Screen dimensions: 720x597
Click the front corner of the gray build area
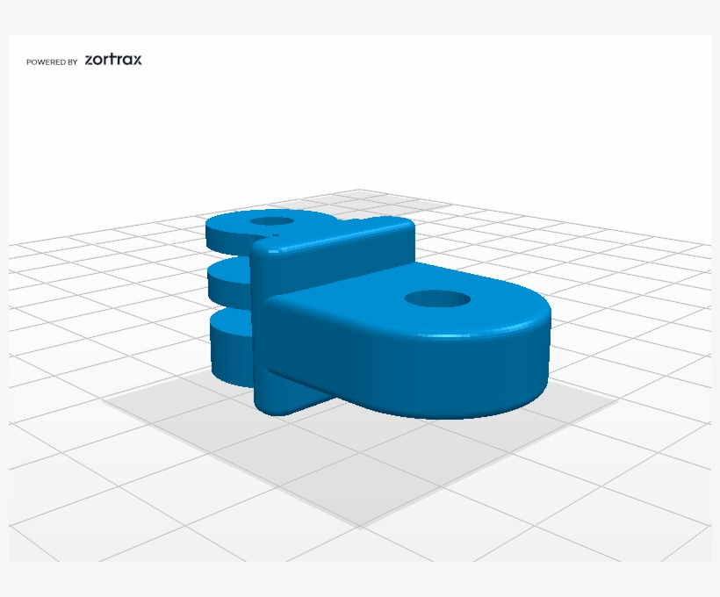[360, 522]
